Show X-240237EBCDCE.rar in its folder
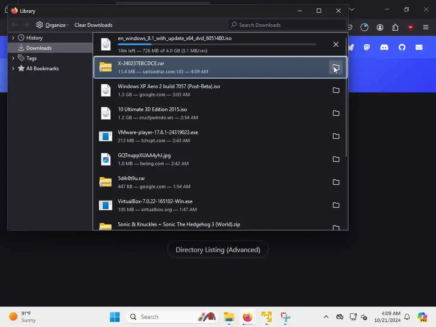Image resolution: width=436 pixels, height=327 pixels. [x=336, y=68]
